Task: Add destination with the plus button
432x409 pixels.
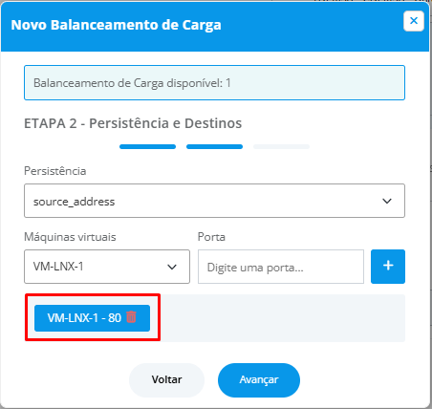Action: 388,267
